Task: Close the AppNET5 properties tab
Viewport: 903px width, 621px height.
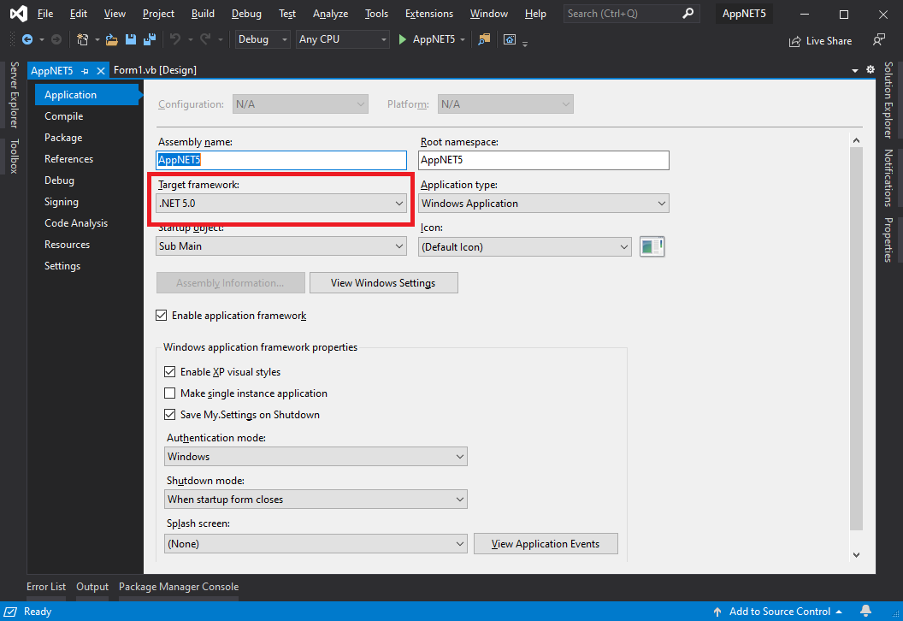Action: (x=101, y=71)
